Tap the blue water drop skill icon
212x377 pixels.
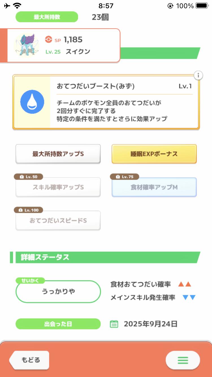[x=32, y=102]
